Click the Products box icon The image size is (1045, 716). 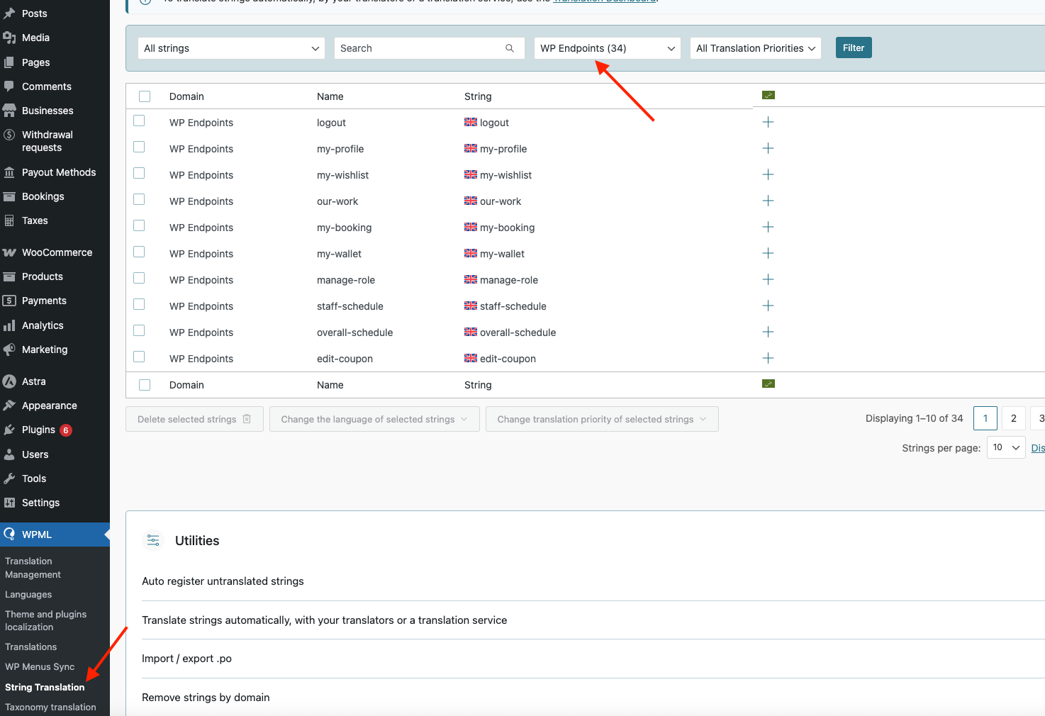pyautogui.click(x=9, y=276)
